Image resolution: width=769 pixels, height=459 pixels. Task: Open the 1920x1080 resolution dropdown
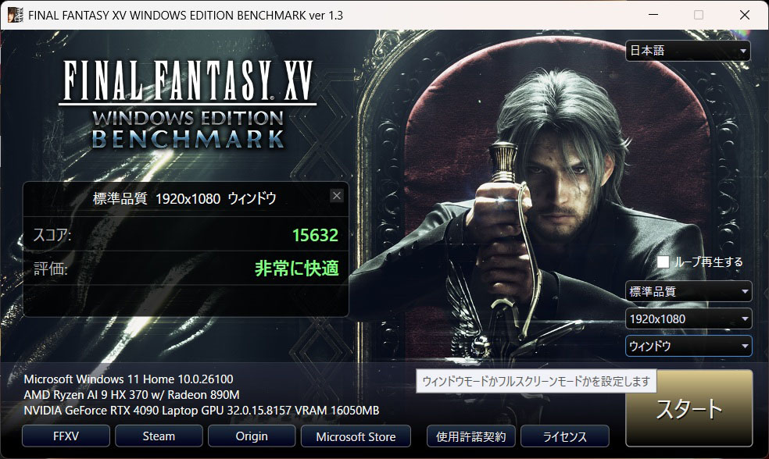pyautogui.click(x=688, y=319)
